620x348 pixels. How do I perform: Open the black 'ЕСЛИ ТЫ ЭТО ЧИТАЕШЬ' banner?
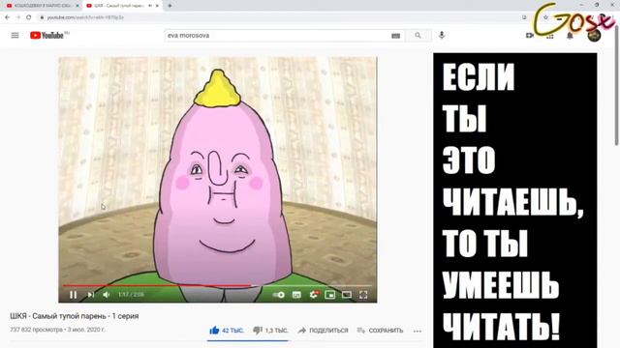pyautogui.click(x=515, y=200)
